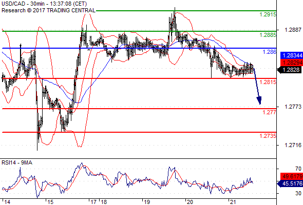Click the blue 45.5176 RSI tag

click(x=290, y=183)
